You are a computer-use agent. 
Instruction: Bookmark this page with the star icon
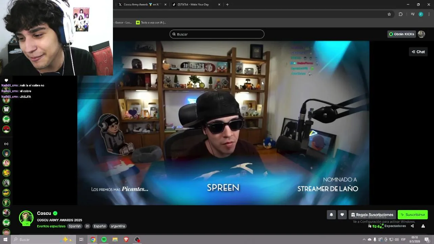click(389, 14)
